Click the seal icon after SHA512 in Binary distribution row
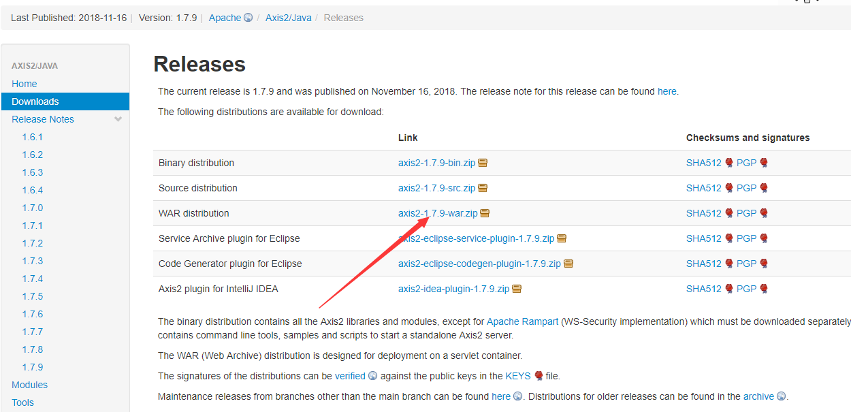This screenshot has height=412, width=851. [x=729, y=163]
